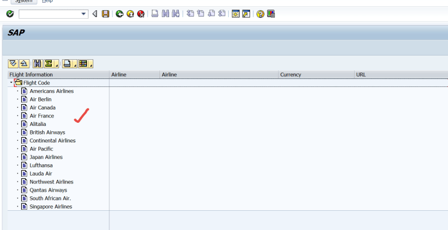Click Find binoculars in tree toolbar
The width and height of the screenshot is (448, 230).
(x=37, y=64)
